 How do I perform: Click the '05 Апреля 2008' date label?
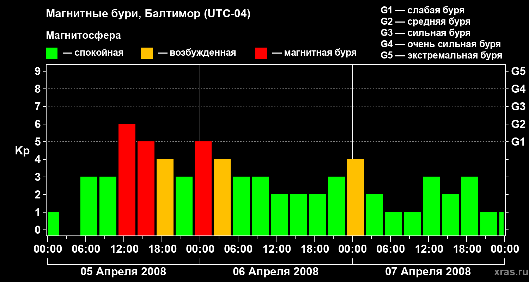click(x=123, y=272)
